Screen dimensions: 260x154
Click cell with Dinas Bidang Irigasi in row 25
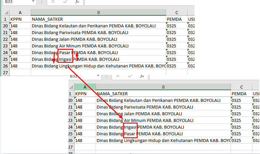pyautogui.click(x=98, y=59)
